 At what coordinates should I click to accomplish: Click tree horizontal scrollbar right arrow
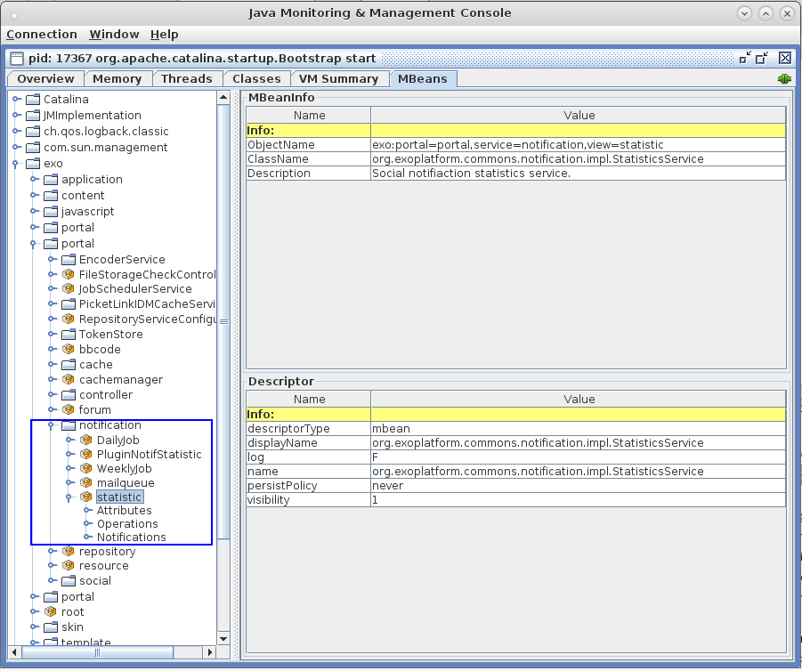pos(209,652)
